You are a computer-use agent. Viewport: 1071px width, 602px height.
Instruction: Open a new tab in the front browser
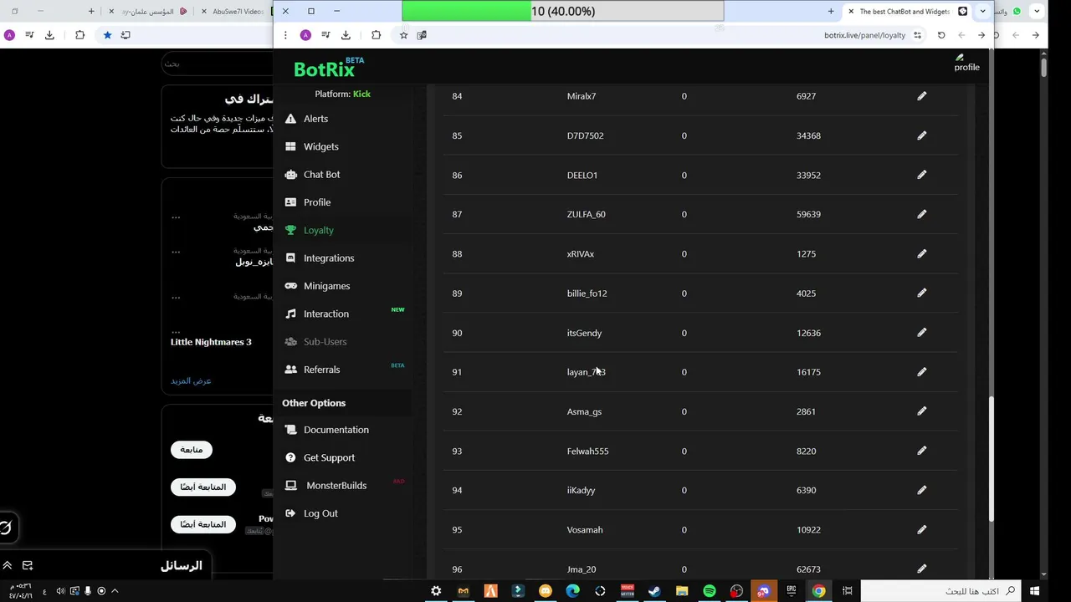tap(831, 11)
